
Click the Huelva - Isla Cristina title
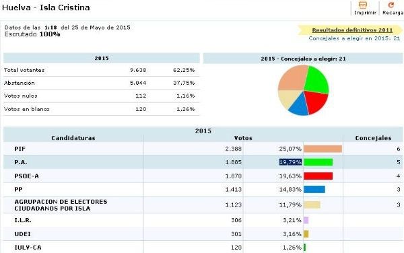pos(46,7)
